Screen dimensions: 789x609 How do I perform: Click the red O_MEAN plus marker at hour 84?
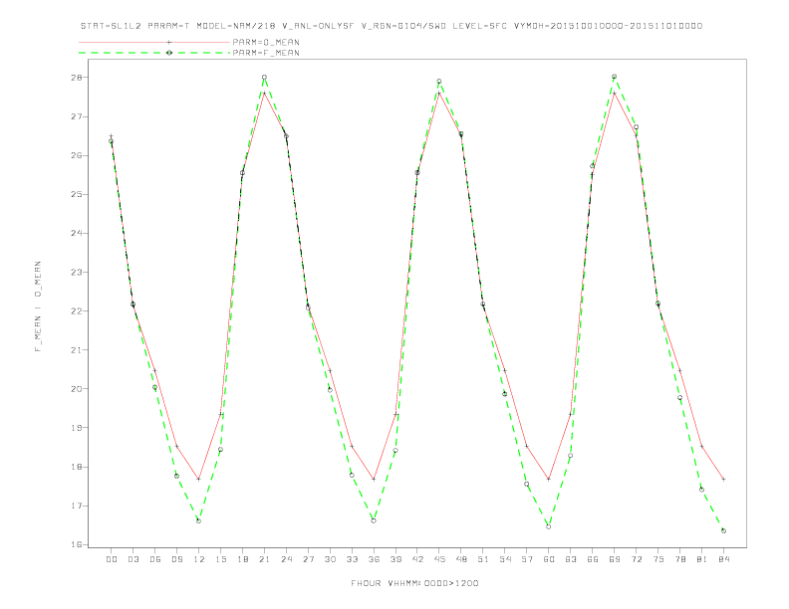pyautogui.click(x=723, y=480)
